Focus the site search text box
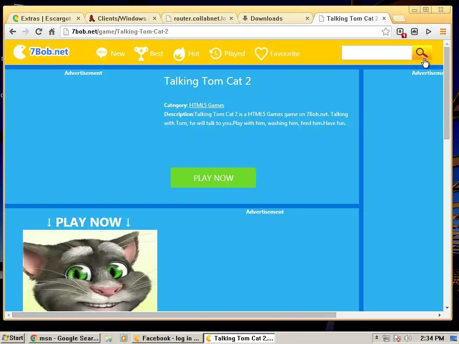Image resolution: width=459 pixels, height=344 pixels. 377,53
